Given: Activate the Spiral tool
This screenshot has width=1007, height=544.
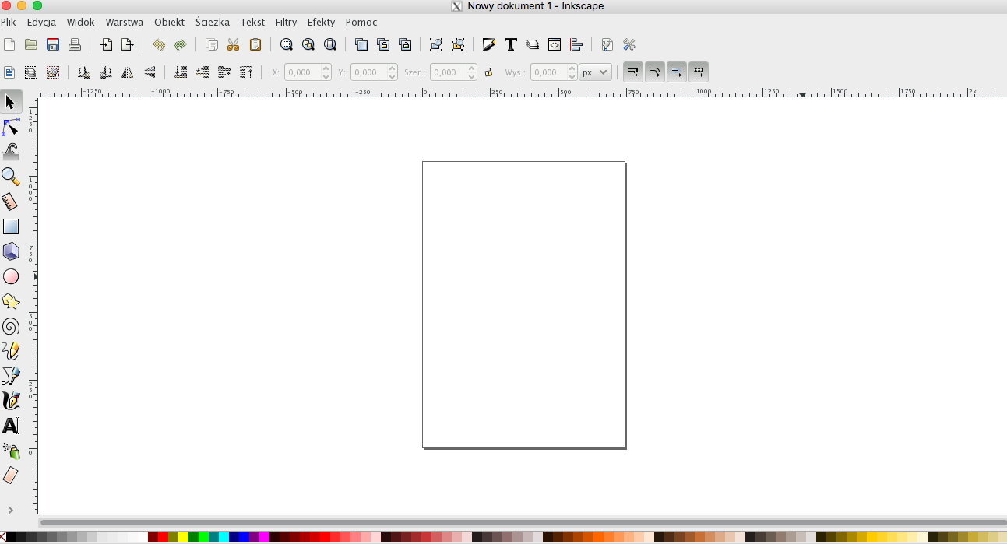Looking at the screenshot, I should (x=11, y=326).
